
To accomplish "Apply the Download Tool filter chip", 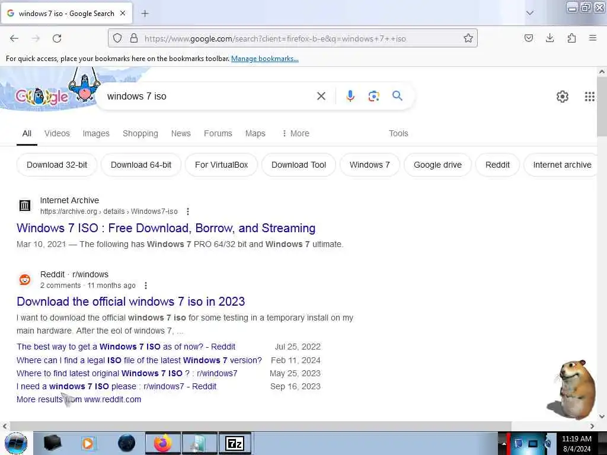I will (299, 165).
